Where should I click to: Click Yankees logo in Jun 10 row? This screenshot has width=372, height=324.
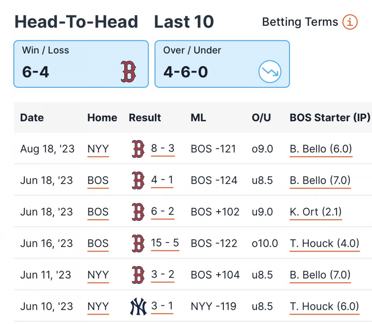pyautogui.click(x=138, y=306)
